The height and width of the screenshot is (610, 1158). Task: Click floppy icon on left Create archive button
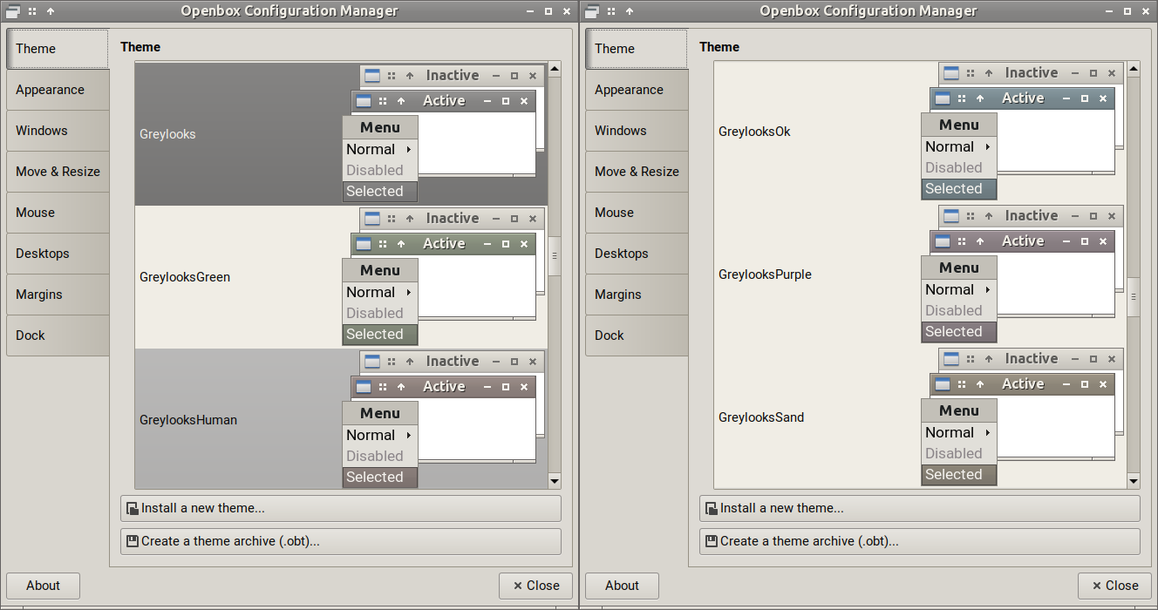click(133, 541)
